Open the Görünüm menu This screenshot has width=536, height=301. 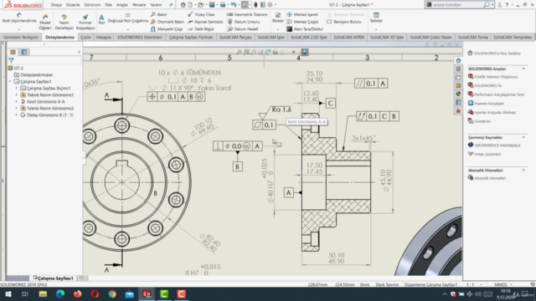pos(92,5)
